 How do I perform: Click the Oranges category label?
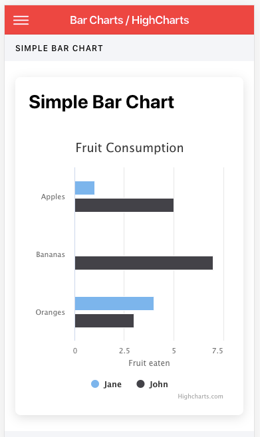(x=51, y=312)
